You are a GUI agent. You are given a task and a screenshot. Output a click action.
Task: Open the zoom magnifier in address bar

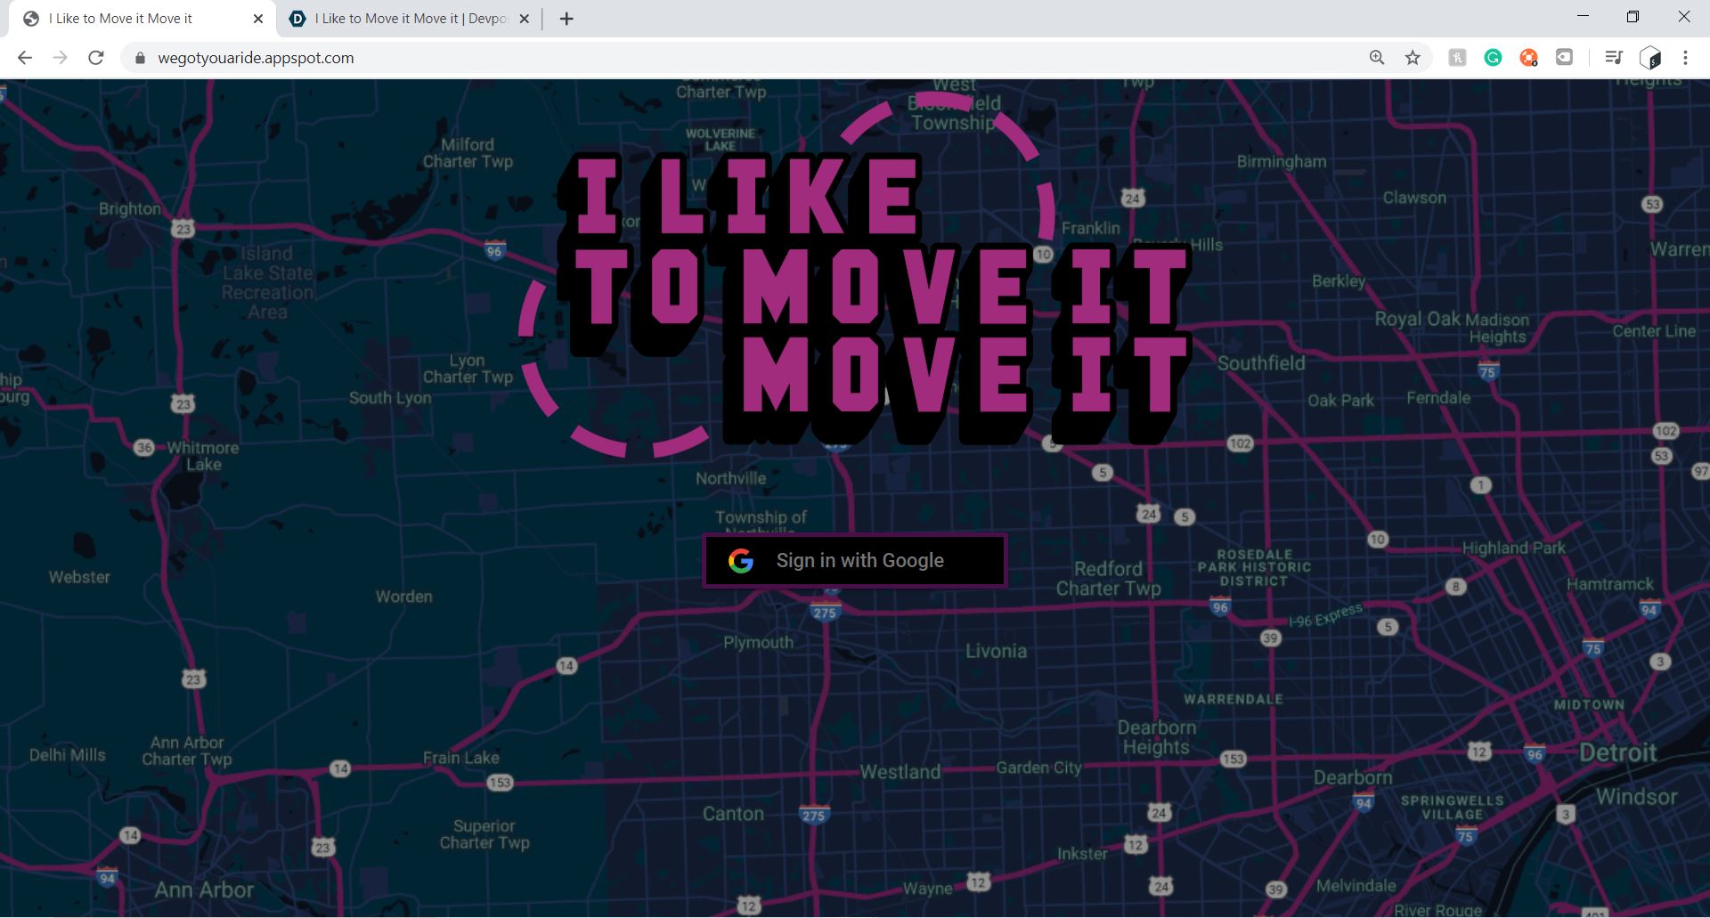pos(1377,58)
